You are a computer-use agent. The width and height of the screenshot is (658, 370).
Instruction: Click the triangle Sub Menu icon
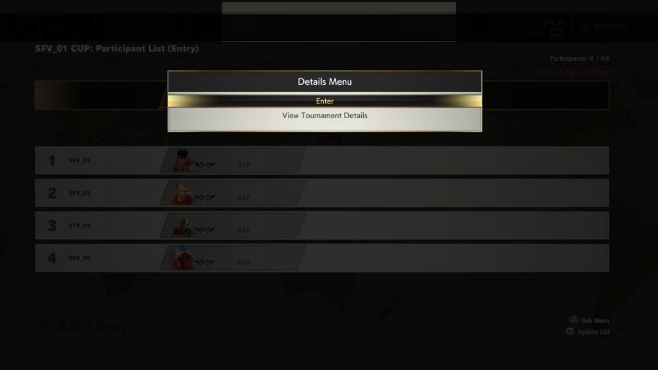click(x=574, y=320)
